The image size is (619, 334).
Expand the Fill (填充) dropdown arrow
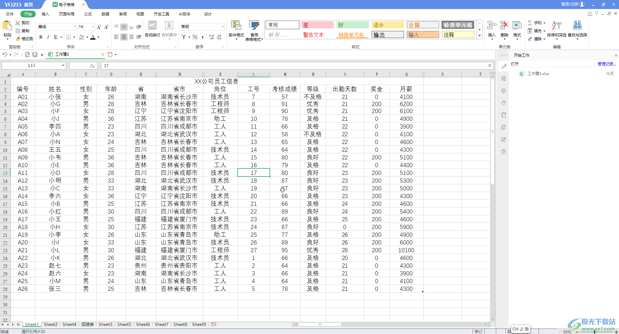point(544,31)
